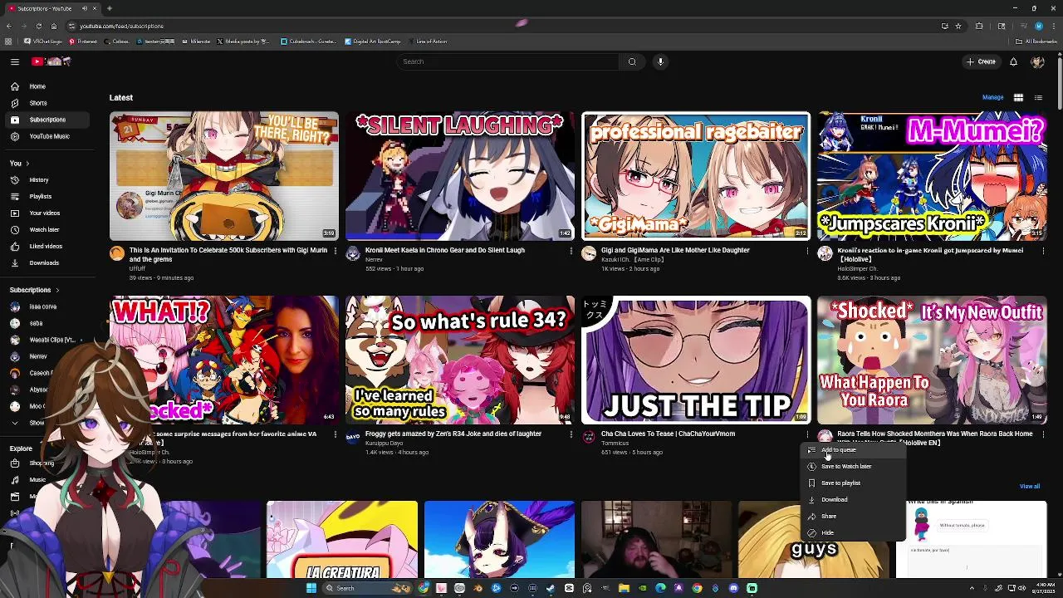
Task: Open the 'So what's rule 34?' thumbnail
Action: coord(460,360)
